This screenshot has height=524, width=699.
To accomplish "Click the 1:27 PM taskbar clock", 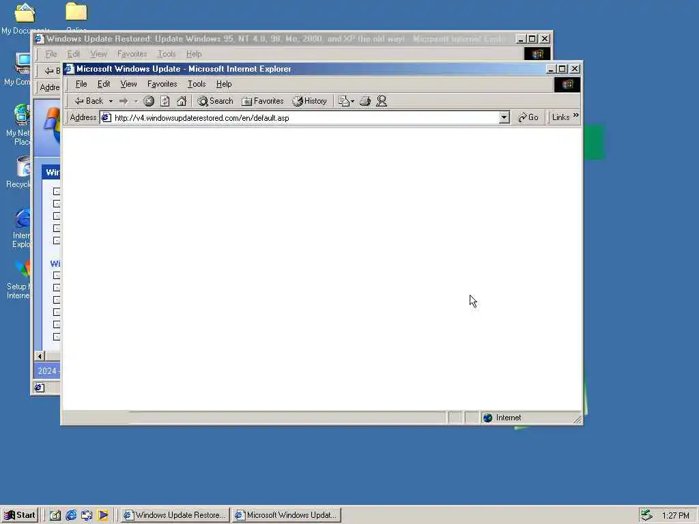I will click(x=675, y=516).
